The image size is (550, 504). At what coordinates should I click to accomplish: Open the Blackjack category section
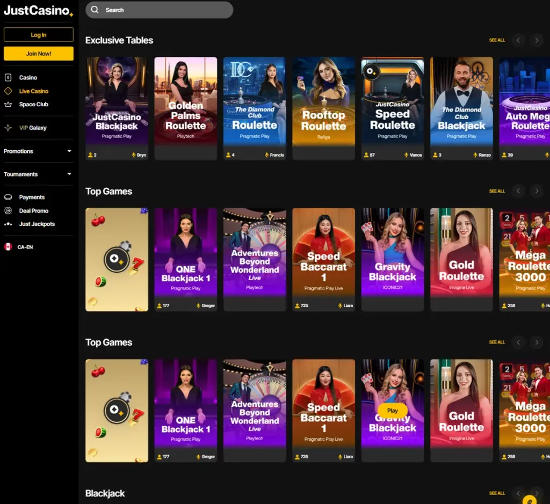click(105, 493)
